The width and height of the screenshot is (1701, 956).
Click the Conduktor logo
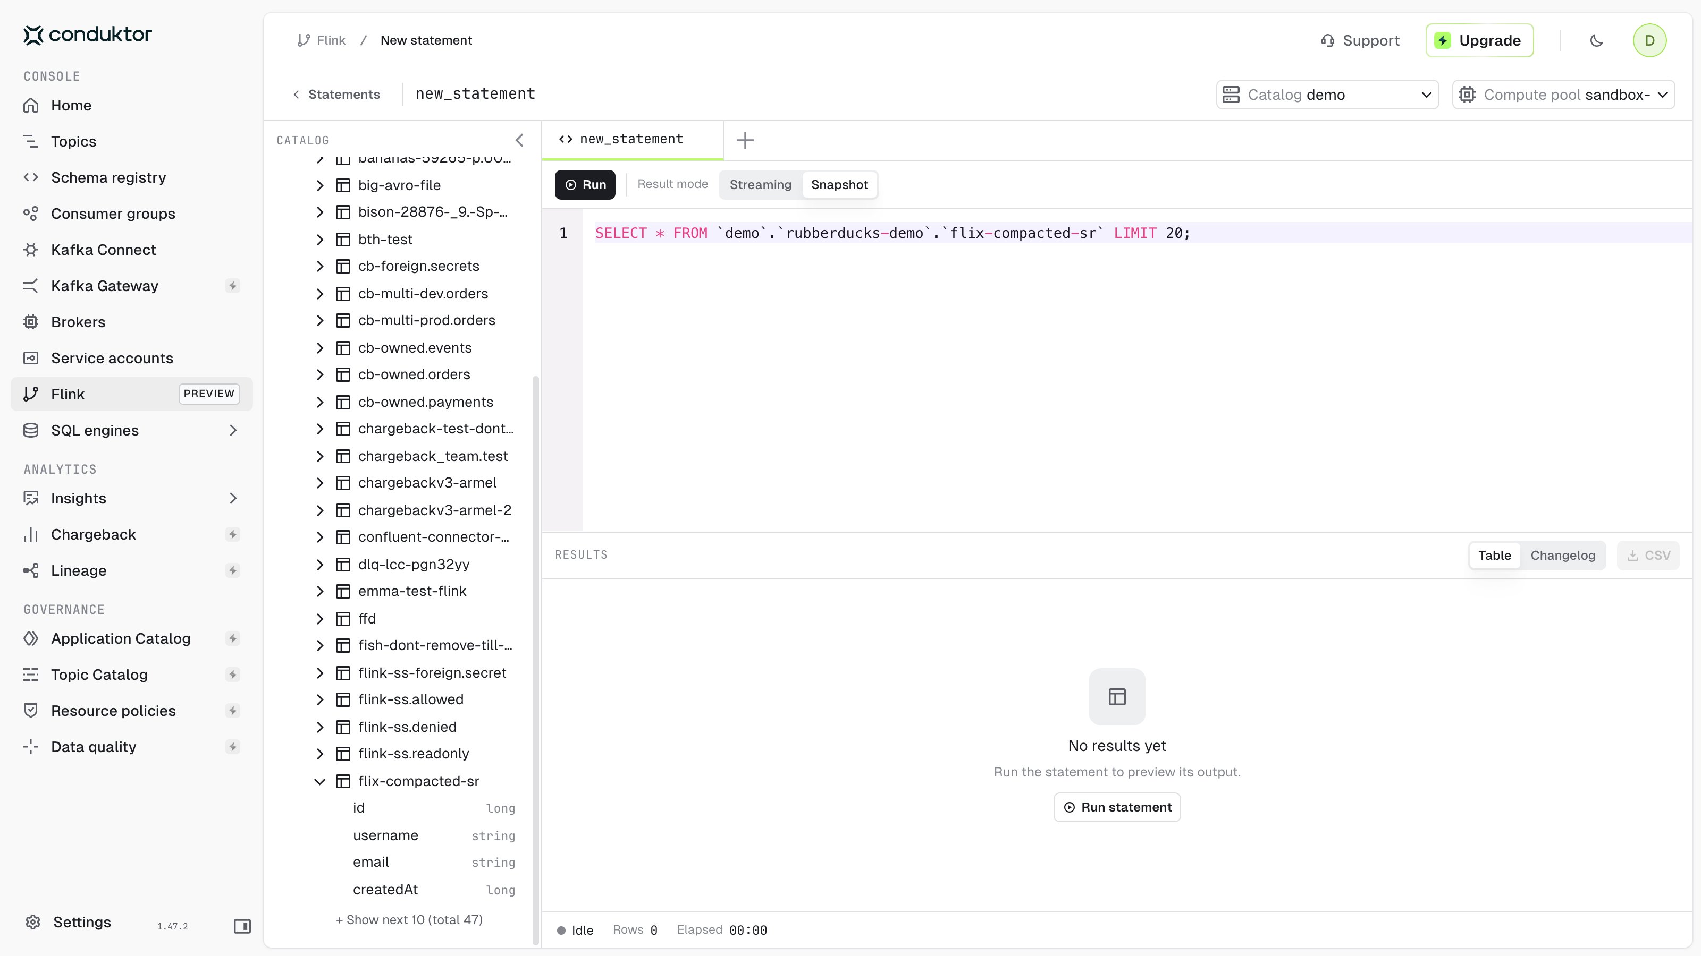pos(88,35)
